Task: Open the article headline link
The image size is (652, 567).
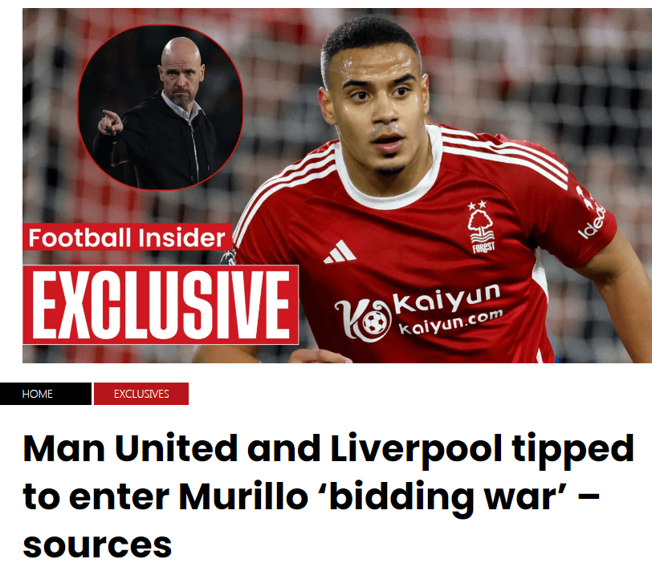Action: point(328,496)
